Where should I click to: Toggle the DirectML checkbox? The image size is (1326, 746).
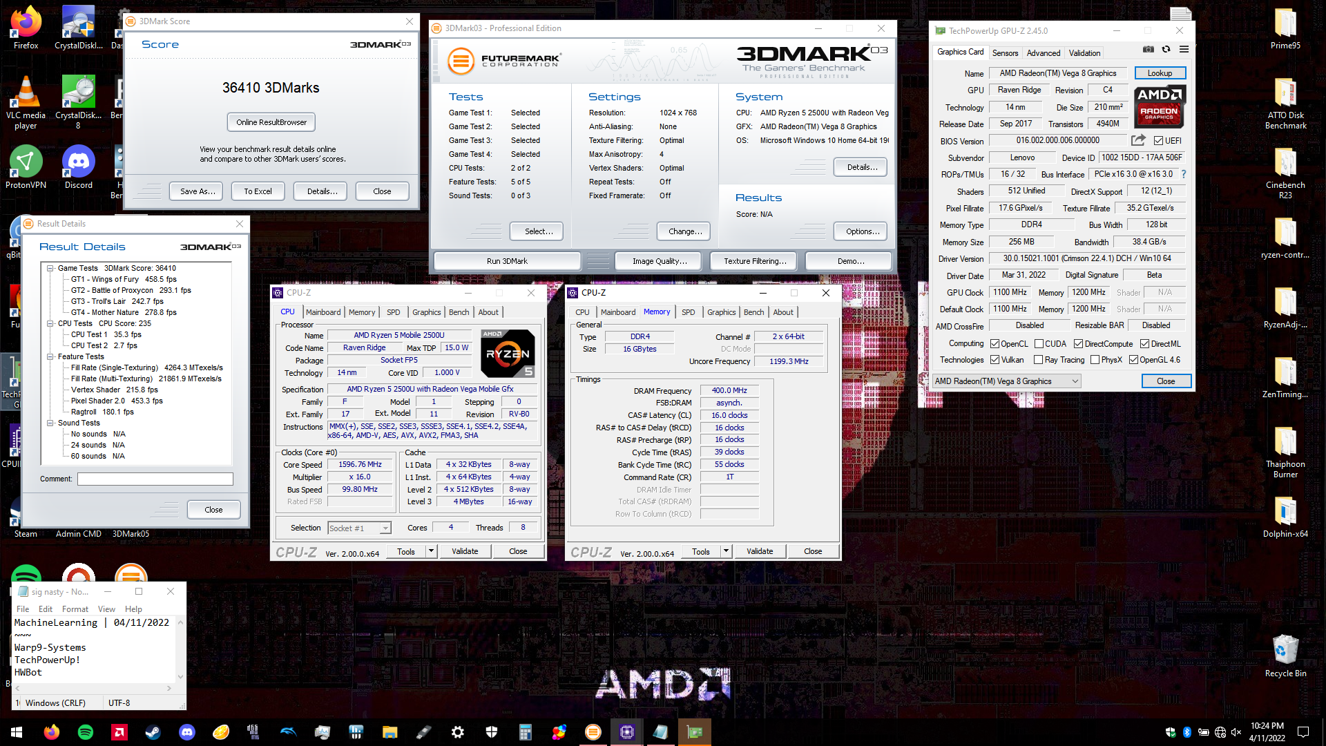pos(1144,344)
